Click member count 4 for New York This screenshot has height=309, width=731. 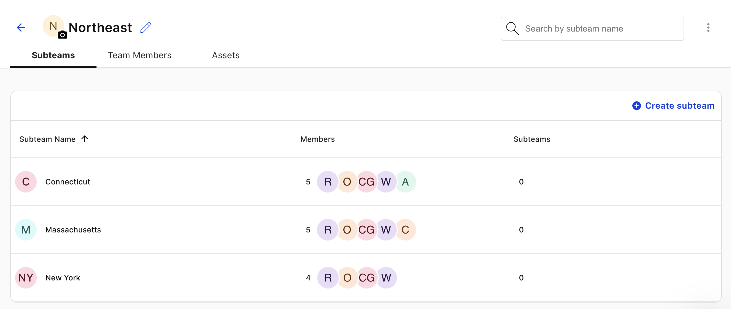[308, 278]
